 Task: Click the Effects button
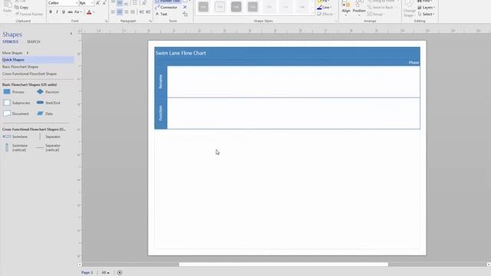pos(325,14)
